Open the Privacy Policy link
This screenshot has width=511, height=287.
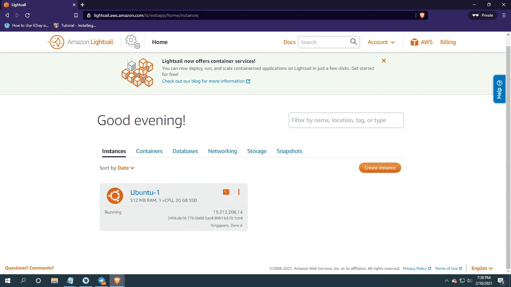[417, 269]
